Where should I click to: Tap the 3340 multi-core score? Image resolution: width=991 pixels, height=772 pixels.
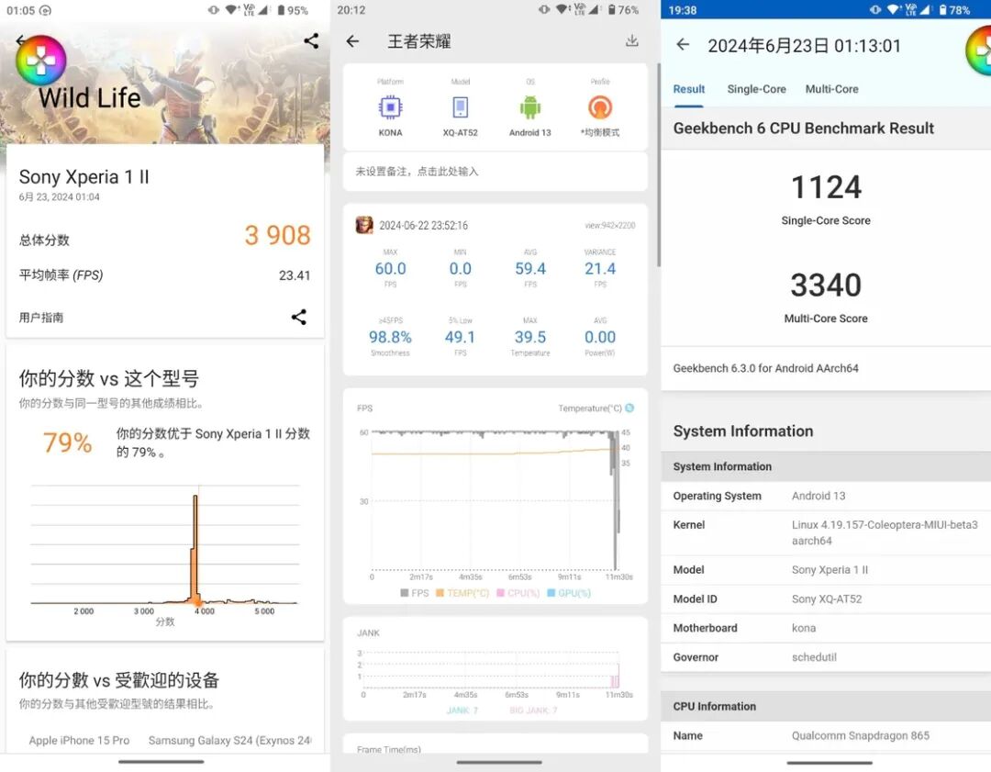point(826,285)
